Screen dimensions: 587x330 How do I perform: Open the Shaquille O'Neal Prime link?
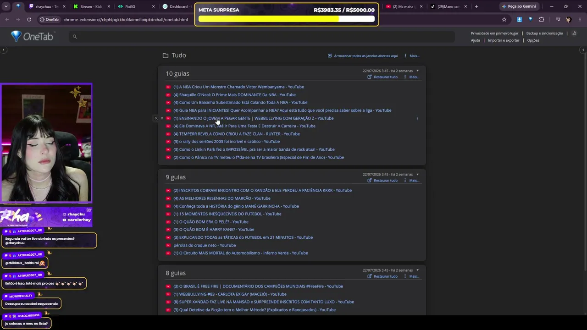tap(234, 95)
